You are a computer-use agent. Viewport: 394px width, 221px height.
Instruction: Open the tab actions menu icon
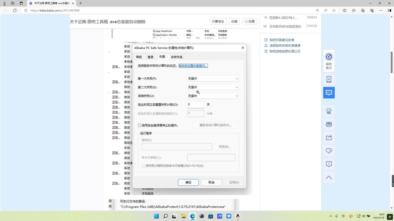pyautogui.click(x=21, y=3)
